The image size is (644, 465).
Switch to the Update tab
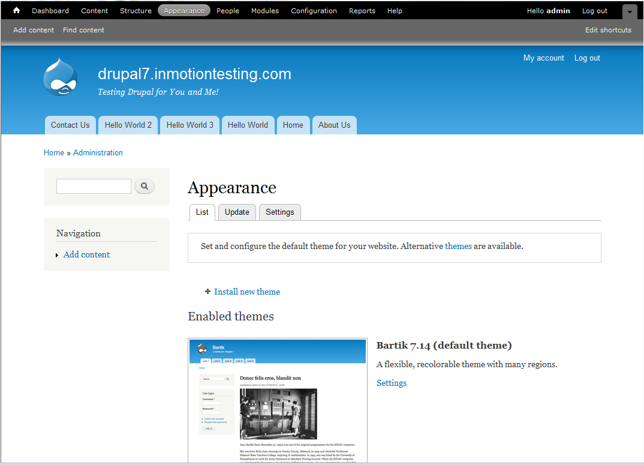(237, 212)
